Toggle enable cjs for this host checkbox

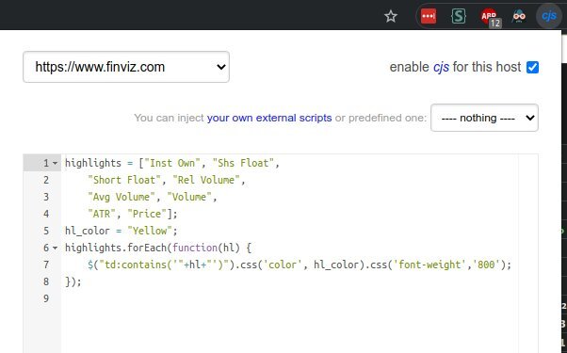(x=532, y=67)
